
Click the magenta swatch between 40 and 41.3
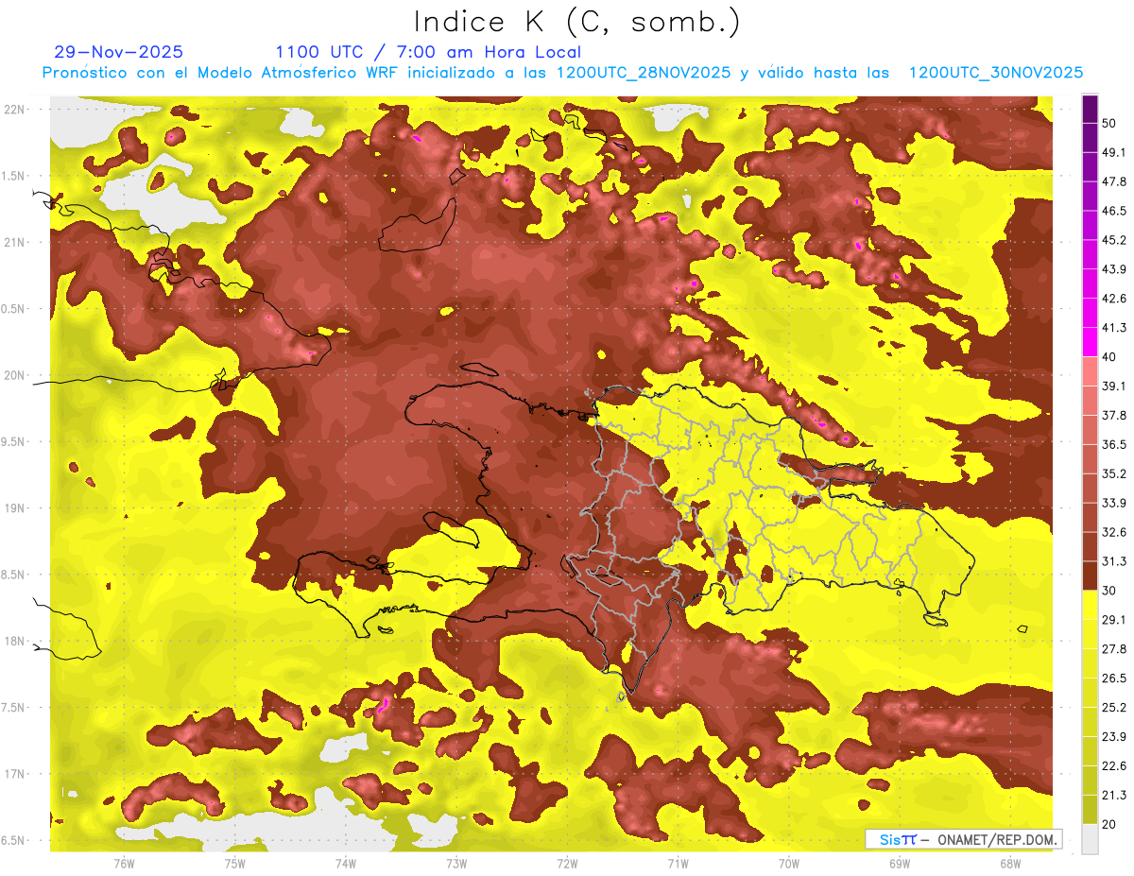(1090, 342)
